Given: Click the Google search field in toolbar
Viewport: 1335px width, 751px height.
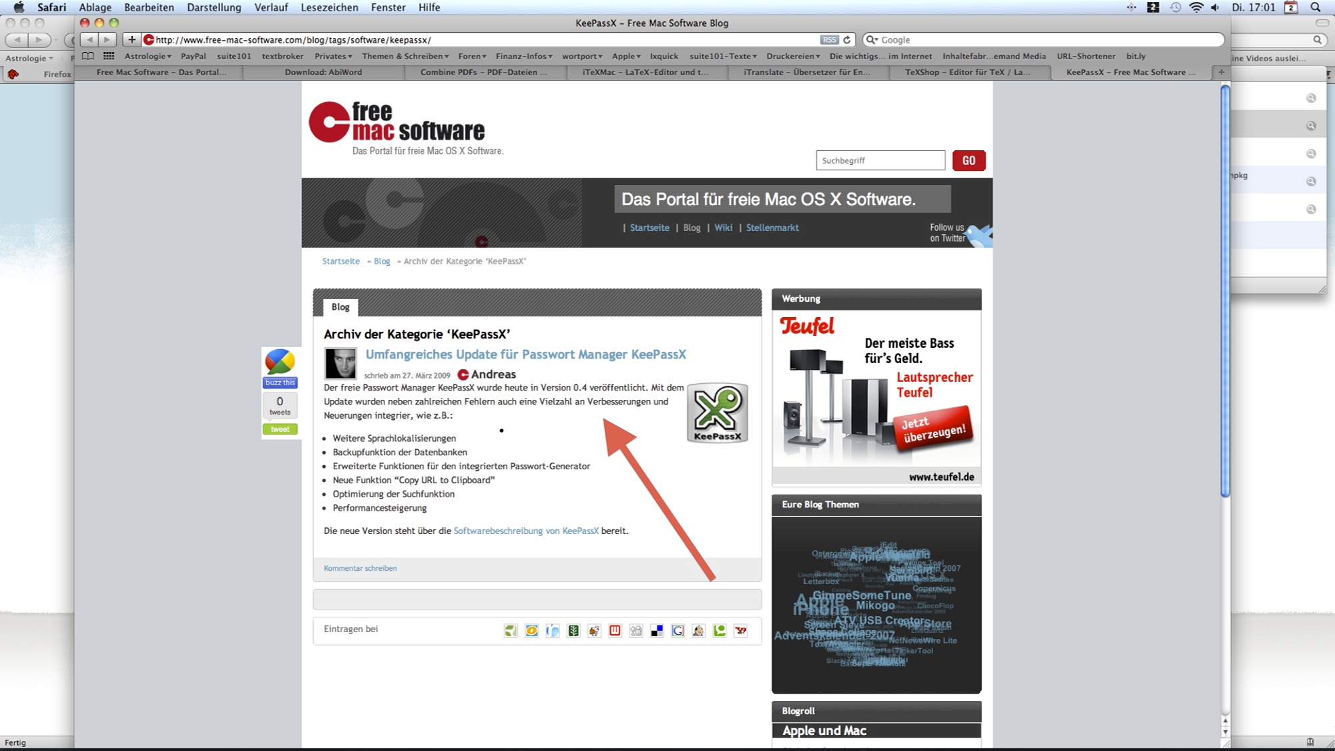Looking at the screenshot, I should (x=1044, y=40).
